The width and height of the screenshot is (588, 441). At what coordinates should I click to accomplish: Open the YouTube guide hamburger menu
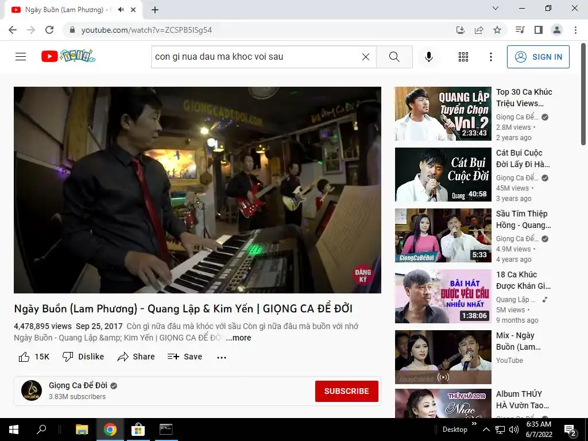pos(21,57)
